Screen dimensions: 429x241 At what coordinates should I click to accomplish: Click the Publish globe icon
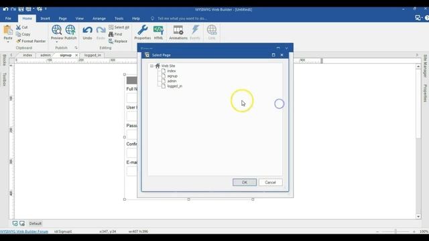tap(70, 30)
